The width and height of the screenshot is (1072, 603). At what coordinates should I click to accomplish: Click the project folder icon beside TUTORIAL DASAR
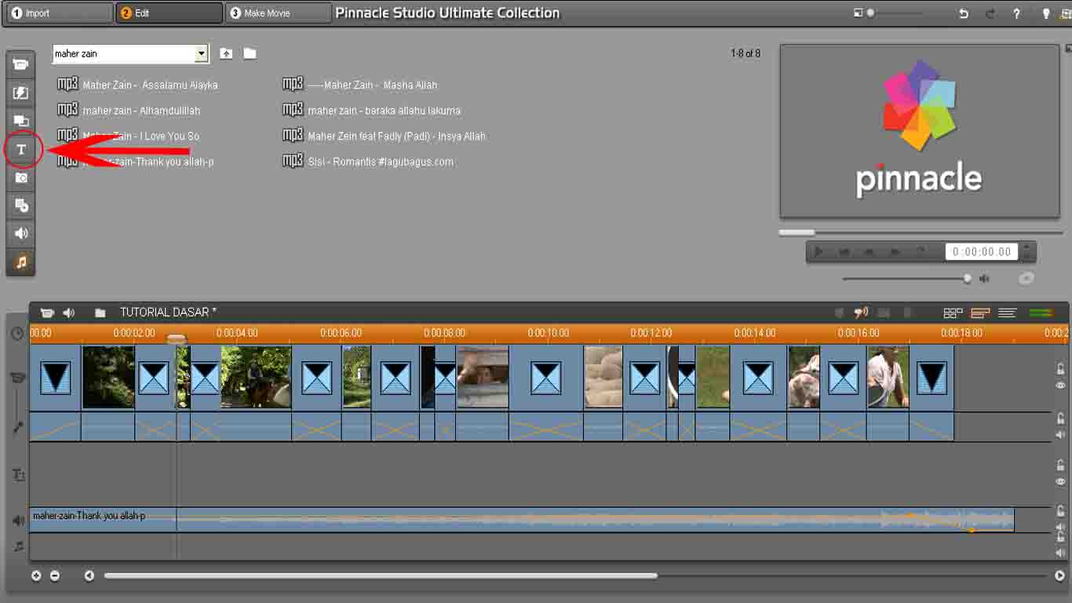[x=100, y=312]
